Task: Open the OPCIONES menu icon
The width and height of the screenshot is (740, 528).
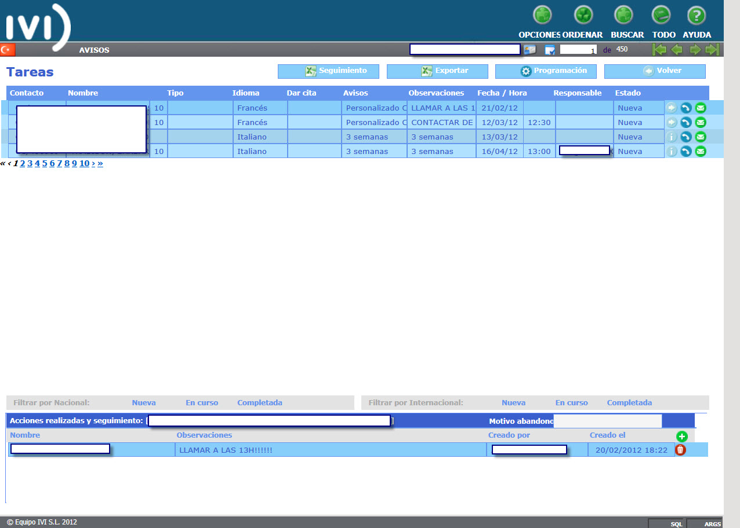Action: (542, 14)
